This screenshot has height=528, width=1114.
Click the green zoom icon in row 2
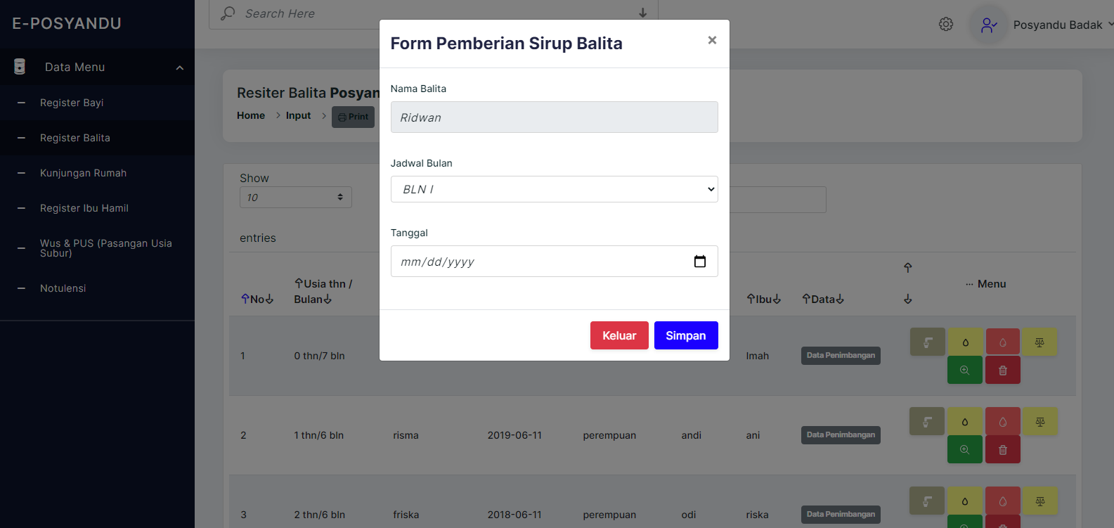click(x=965, y=449)
